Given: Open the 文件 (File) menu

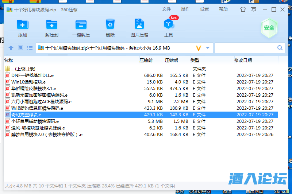Looking at the screenshot, I should click(166, 9).
